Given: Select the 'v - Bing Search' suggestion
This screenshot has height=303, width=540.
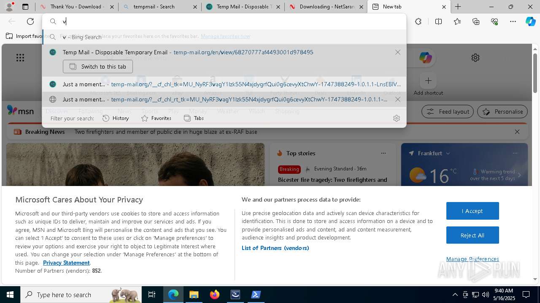Looking at the screenshot, I should [x=224, y=37].
